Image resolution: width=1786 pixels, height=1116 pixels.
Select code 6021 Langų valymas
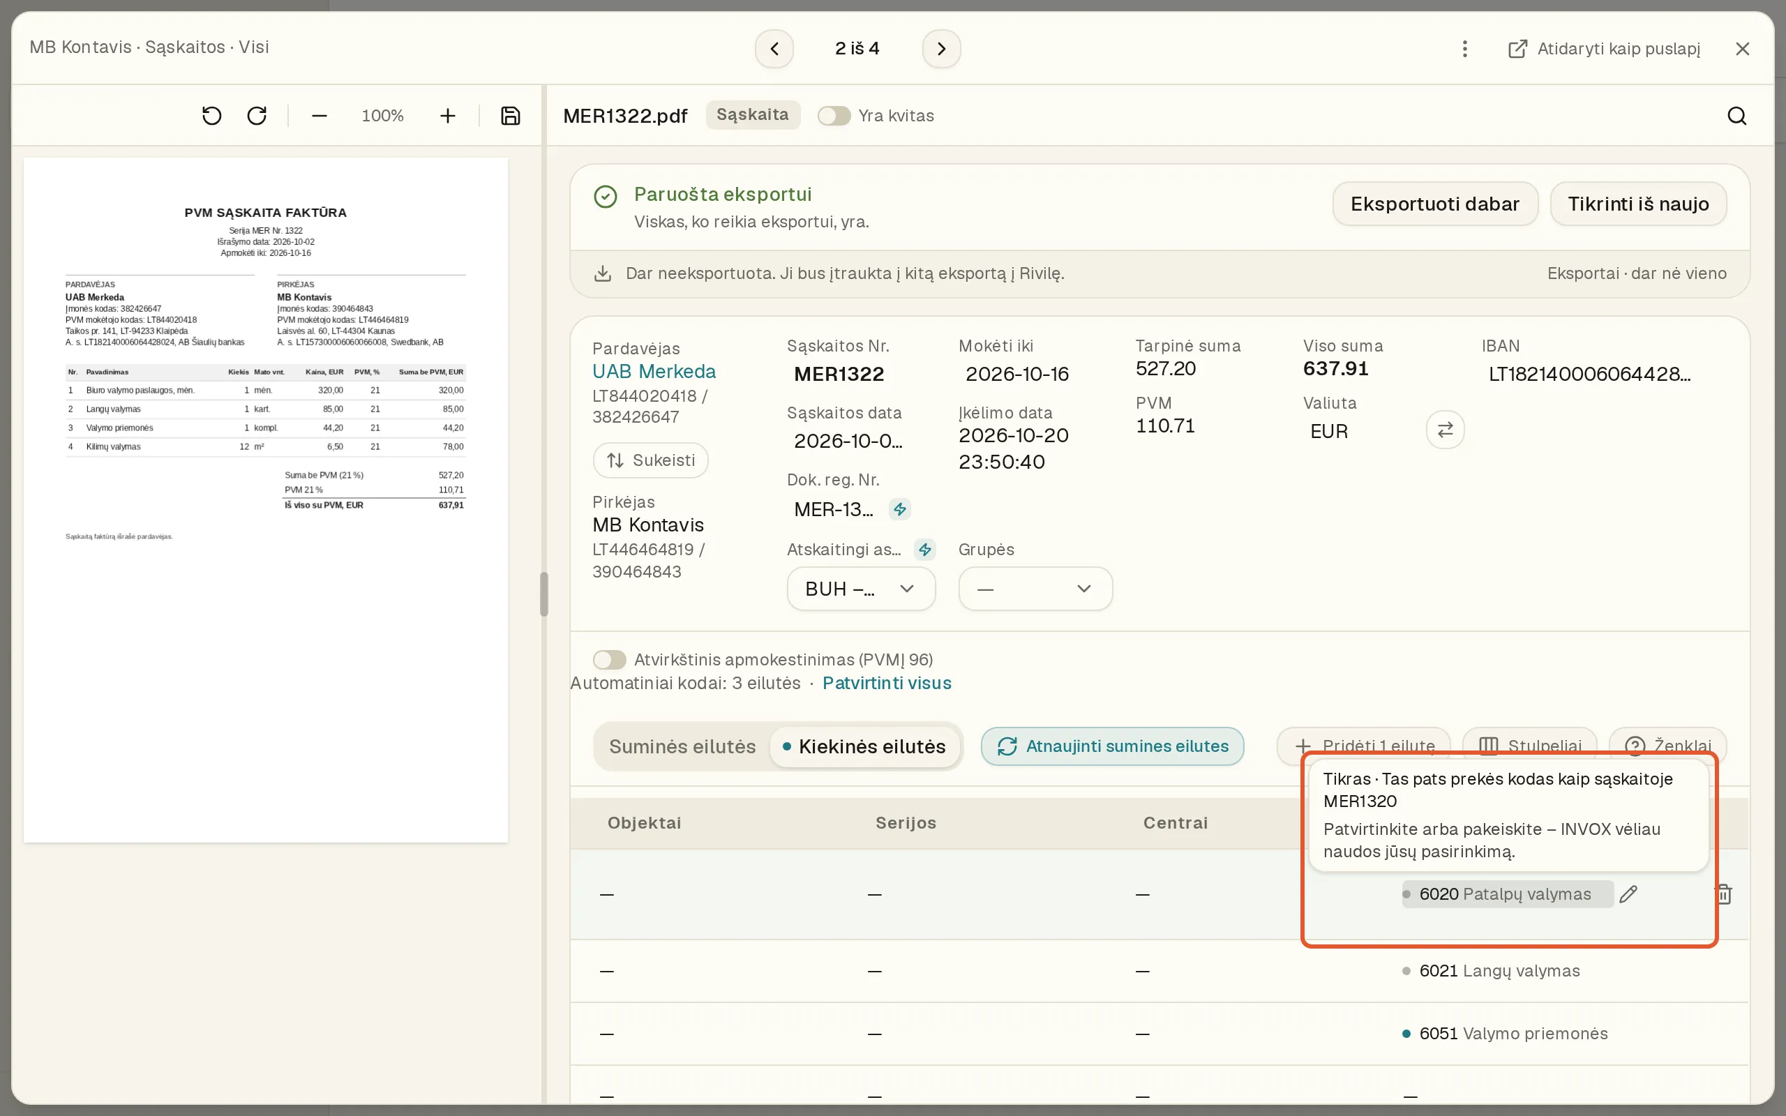[x=1499, y=972]
